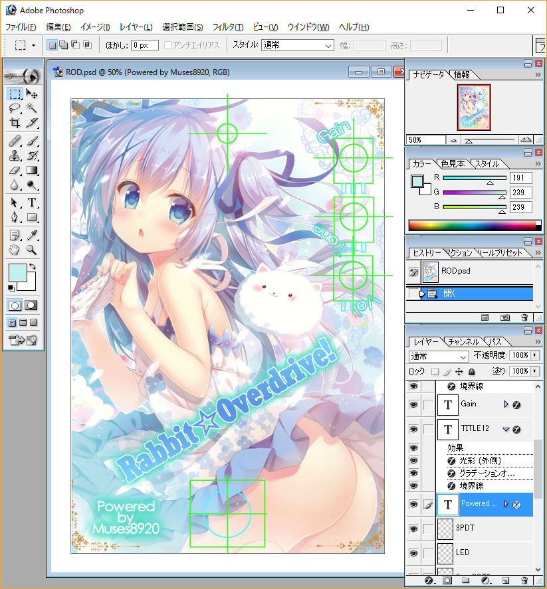547x589 pixels.
Task: Click the red channel slider
Action: [x=475, y=178]
